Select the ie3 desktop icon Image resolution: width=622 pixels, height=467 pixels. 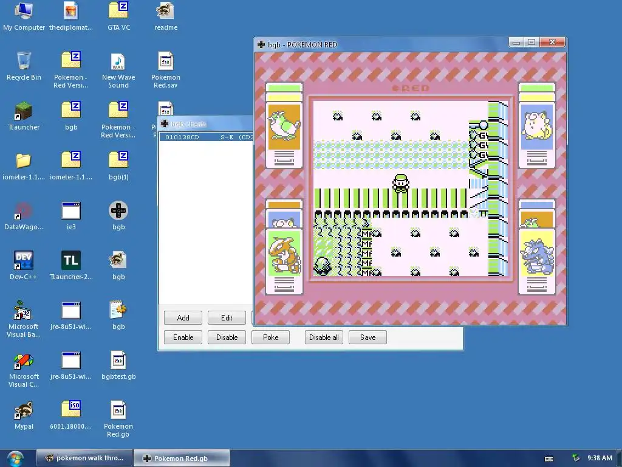[x=71, y=216]
